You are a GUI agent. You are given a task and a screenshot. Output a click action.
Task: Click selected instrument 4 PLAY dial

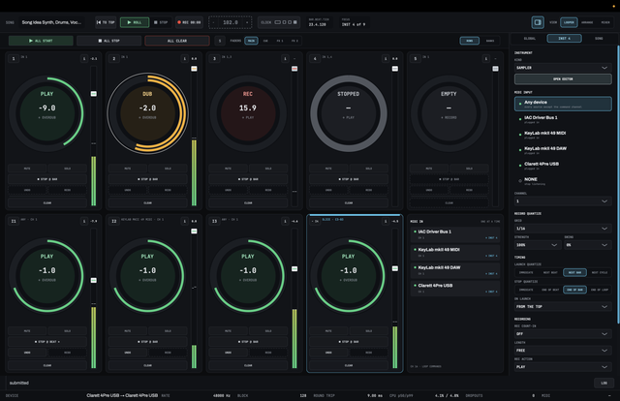(349, 276)
